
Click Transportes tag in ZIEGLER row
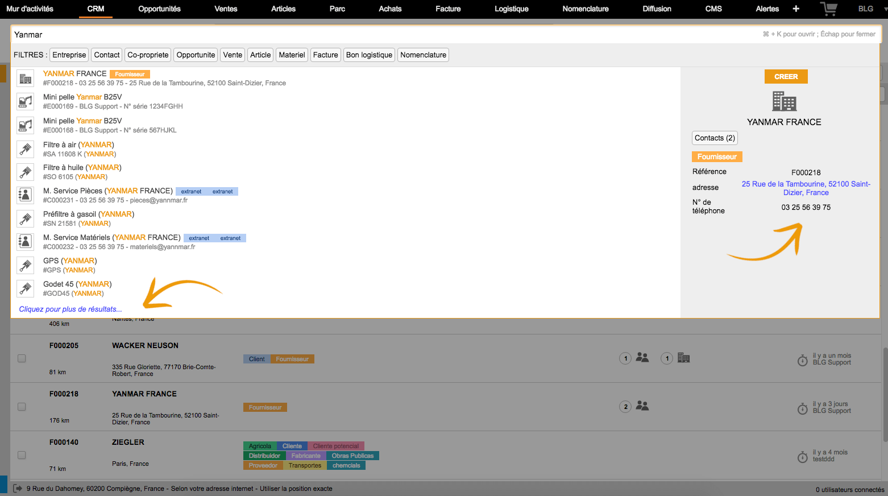[x=305, y=465]
